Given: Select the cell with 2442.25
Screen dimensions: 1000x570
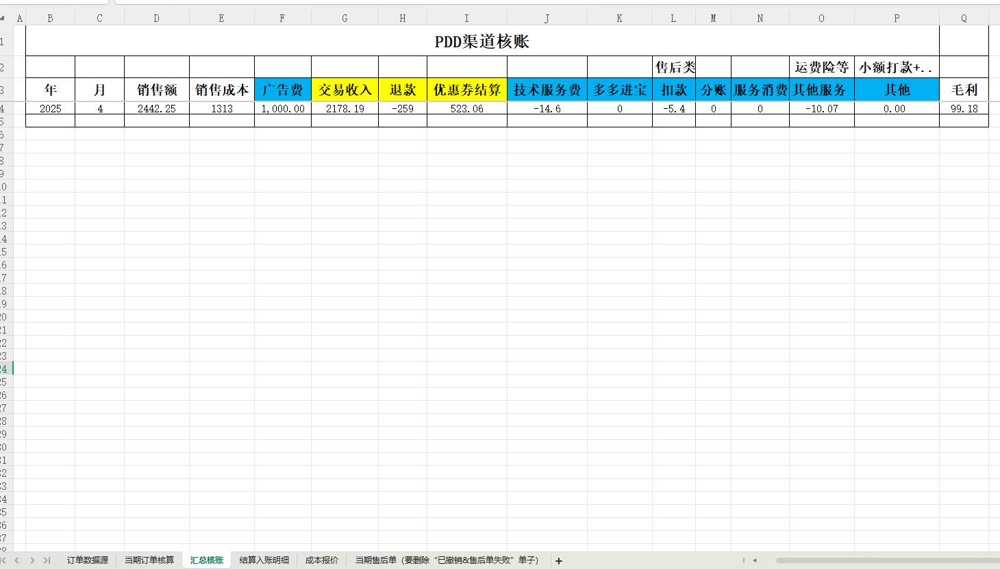Looking at the screenshot, I should pos(157,108).
